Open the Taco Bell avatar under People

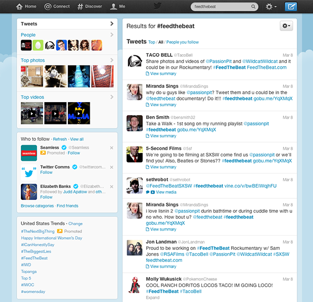50,45
